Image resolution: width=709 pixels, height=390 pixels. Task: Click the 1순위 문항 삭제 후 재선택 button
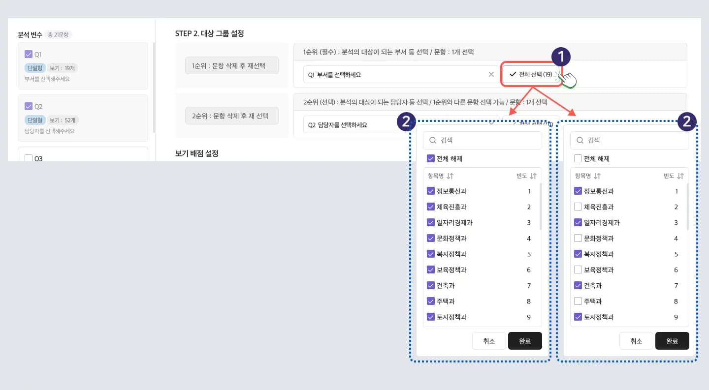[x=231, y=65]
